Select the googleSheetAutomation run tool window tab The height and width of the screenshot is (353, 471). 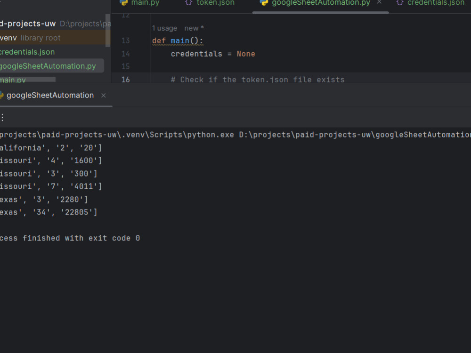point(49,95)
